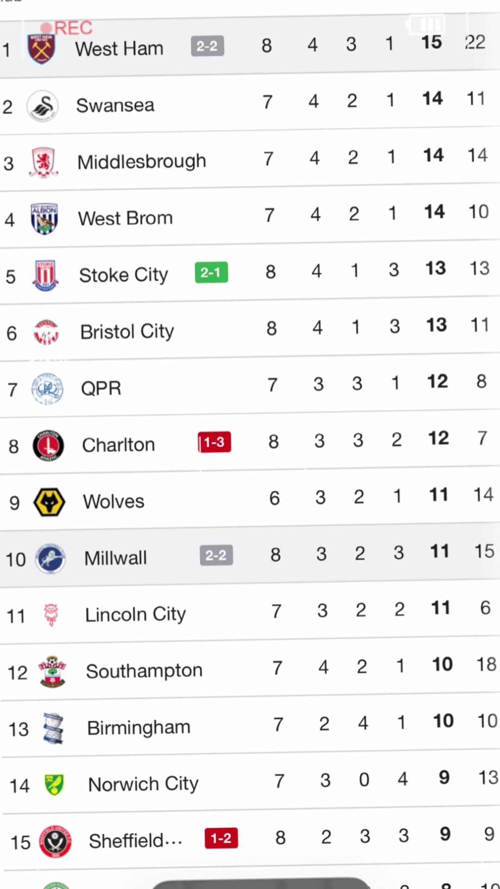500x889 pixels.
Task: Select the Millwall lion crest
Action: [x=50, y=559]
